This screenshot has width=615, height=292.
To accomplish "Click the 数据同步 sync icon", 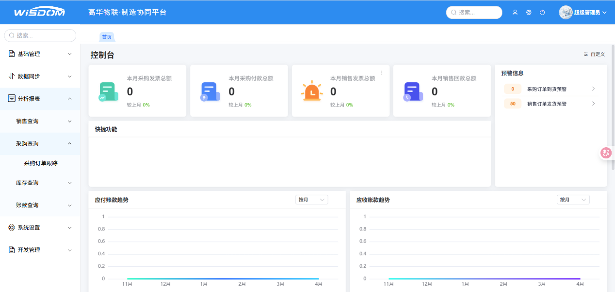I will coord(12,76).
